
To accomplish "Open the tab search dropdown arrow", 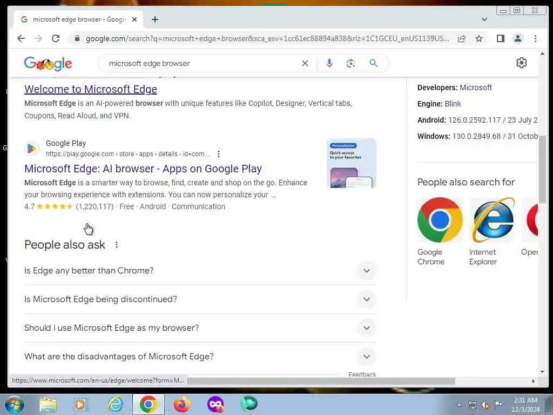I will pos(484,19).
